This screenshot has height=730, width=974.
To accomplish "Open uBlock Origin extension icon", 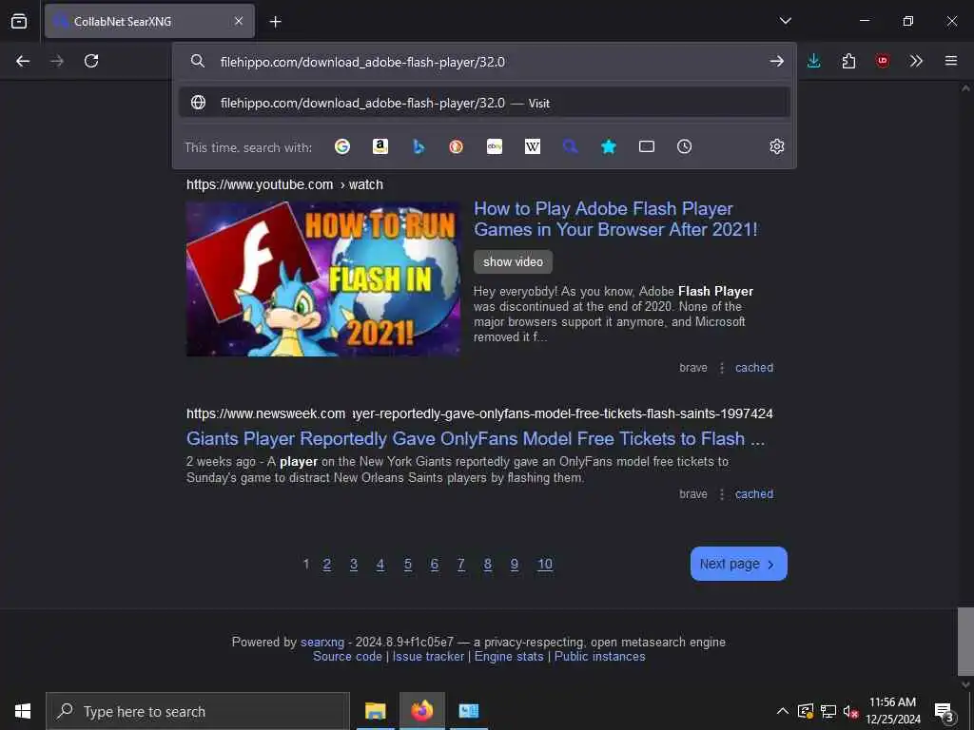I will point(882,61).
